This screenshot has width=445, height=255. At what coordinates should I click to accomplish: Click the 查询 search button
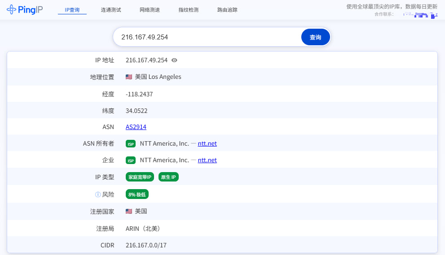tap(315, 37)
